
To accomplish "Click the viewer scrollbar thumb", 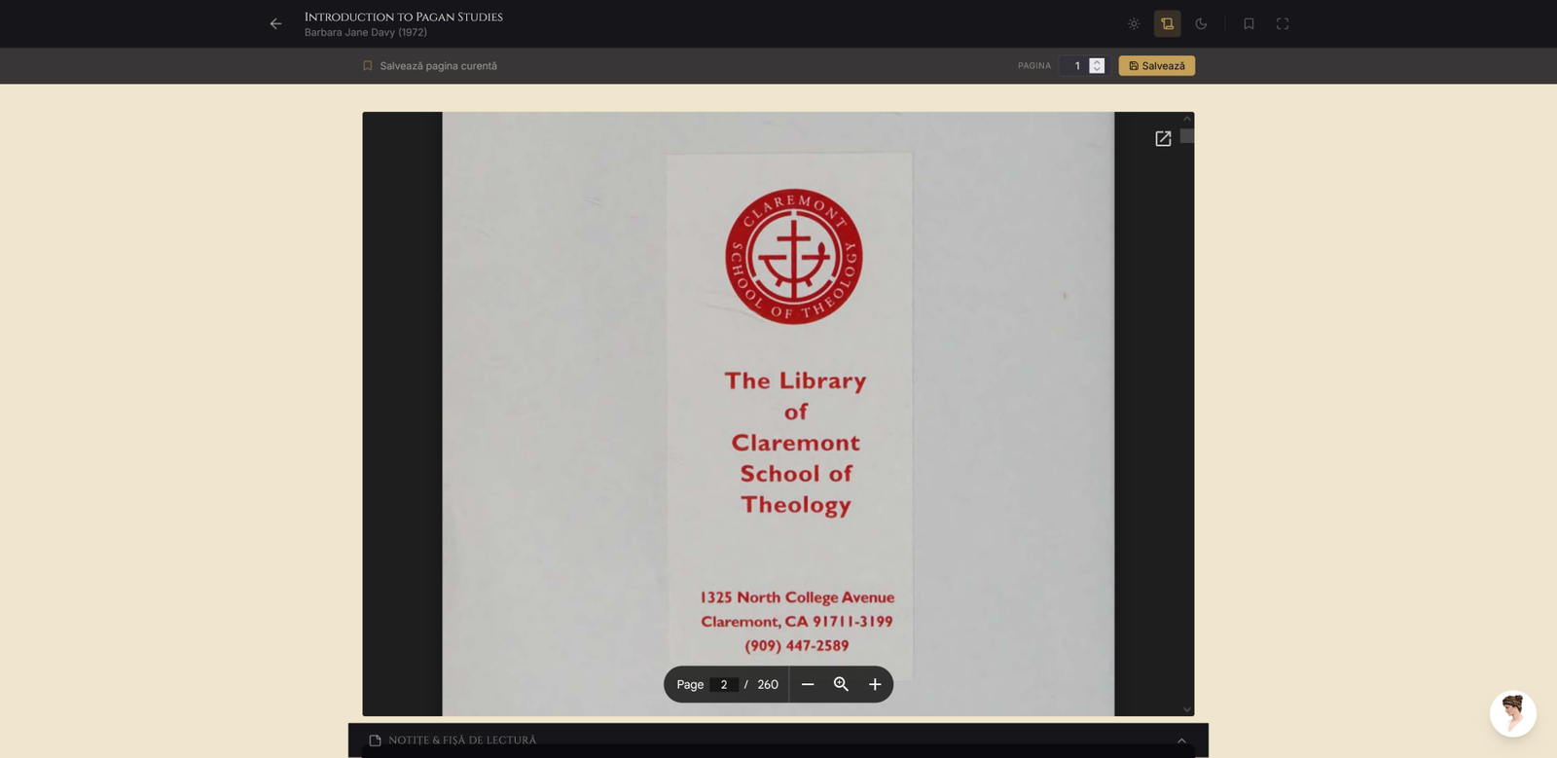I will (x=1187, y=136).
